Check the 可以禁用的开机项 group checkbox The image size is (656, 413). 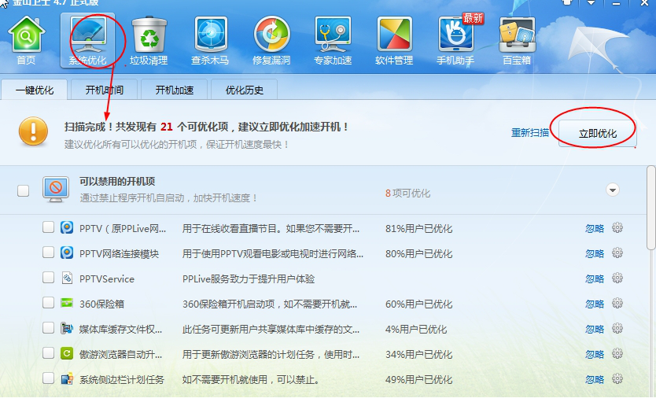[24, 190]
